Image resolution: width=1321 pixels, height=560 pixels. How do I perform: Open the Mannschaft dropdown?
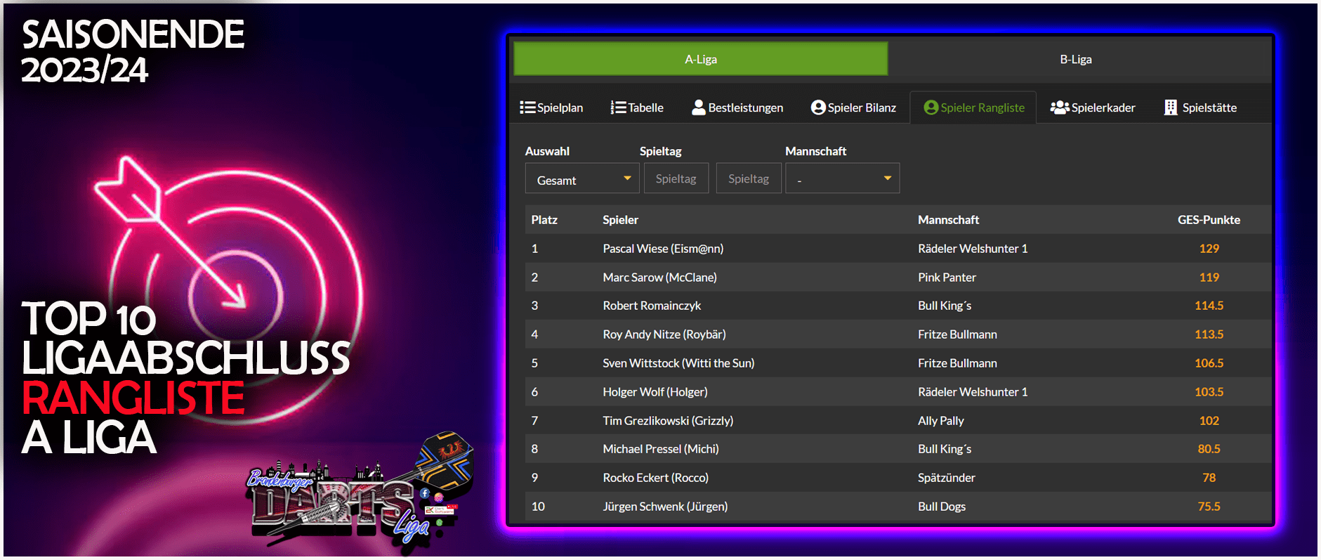pos(842,178)
